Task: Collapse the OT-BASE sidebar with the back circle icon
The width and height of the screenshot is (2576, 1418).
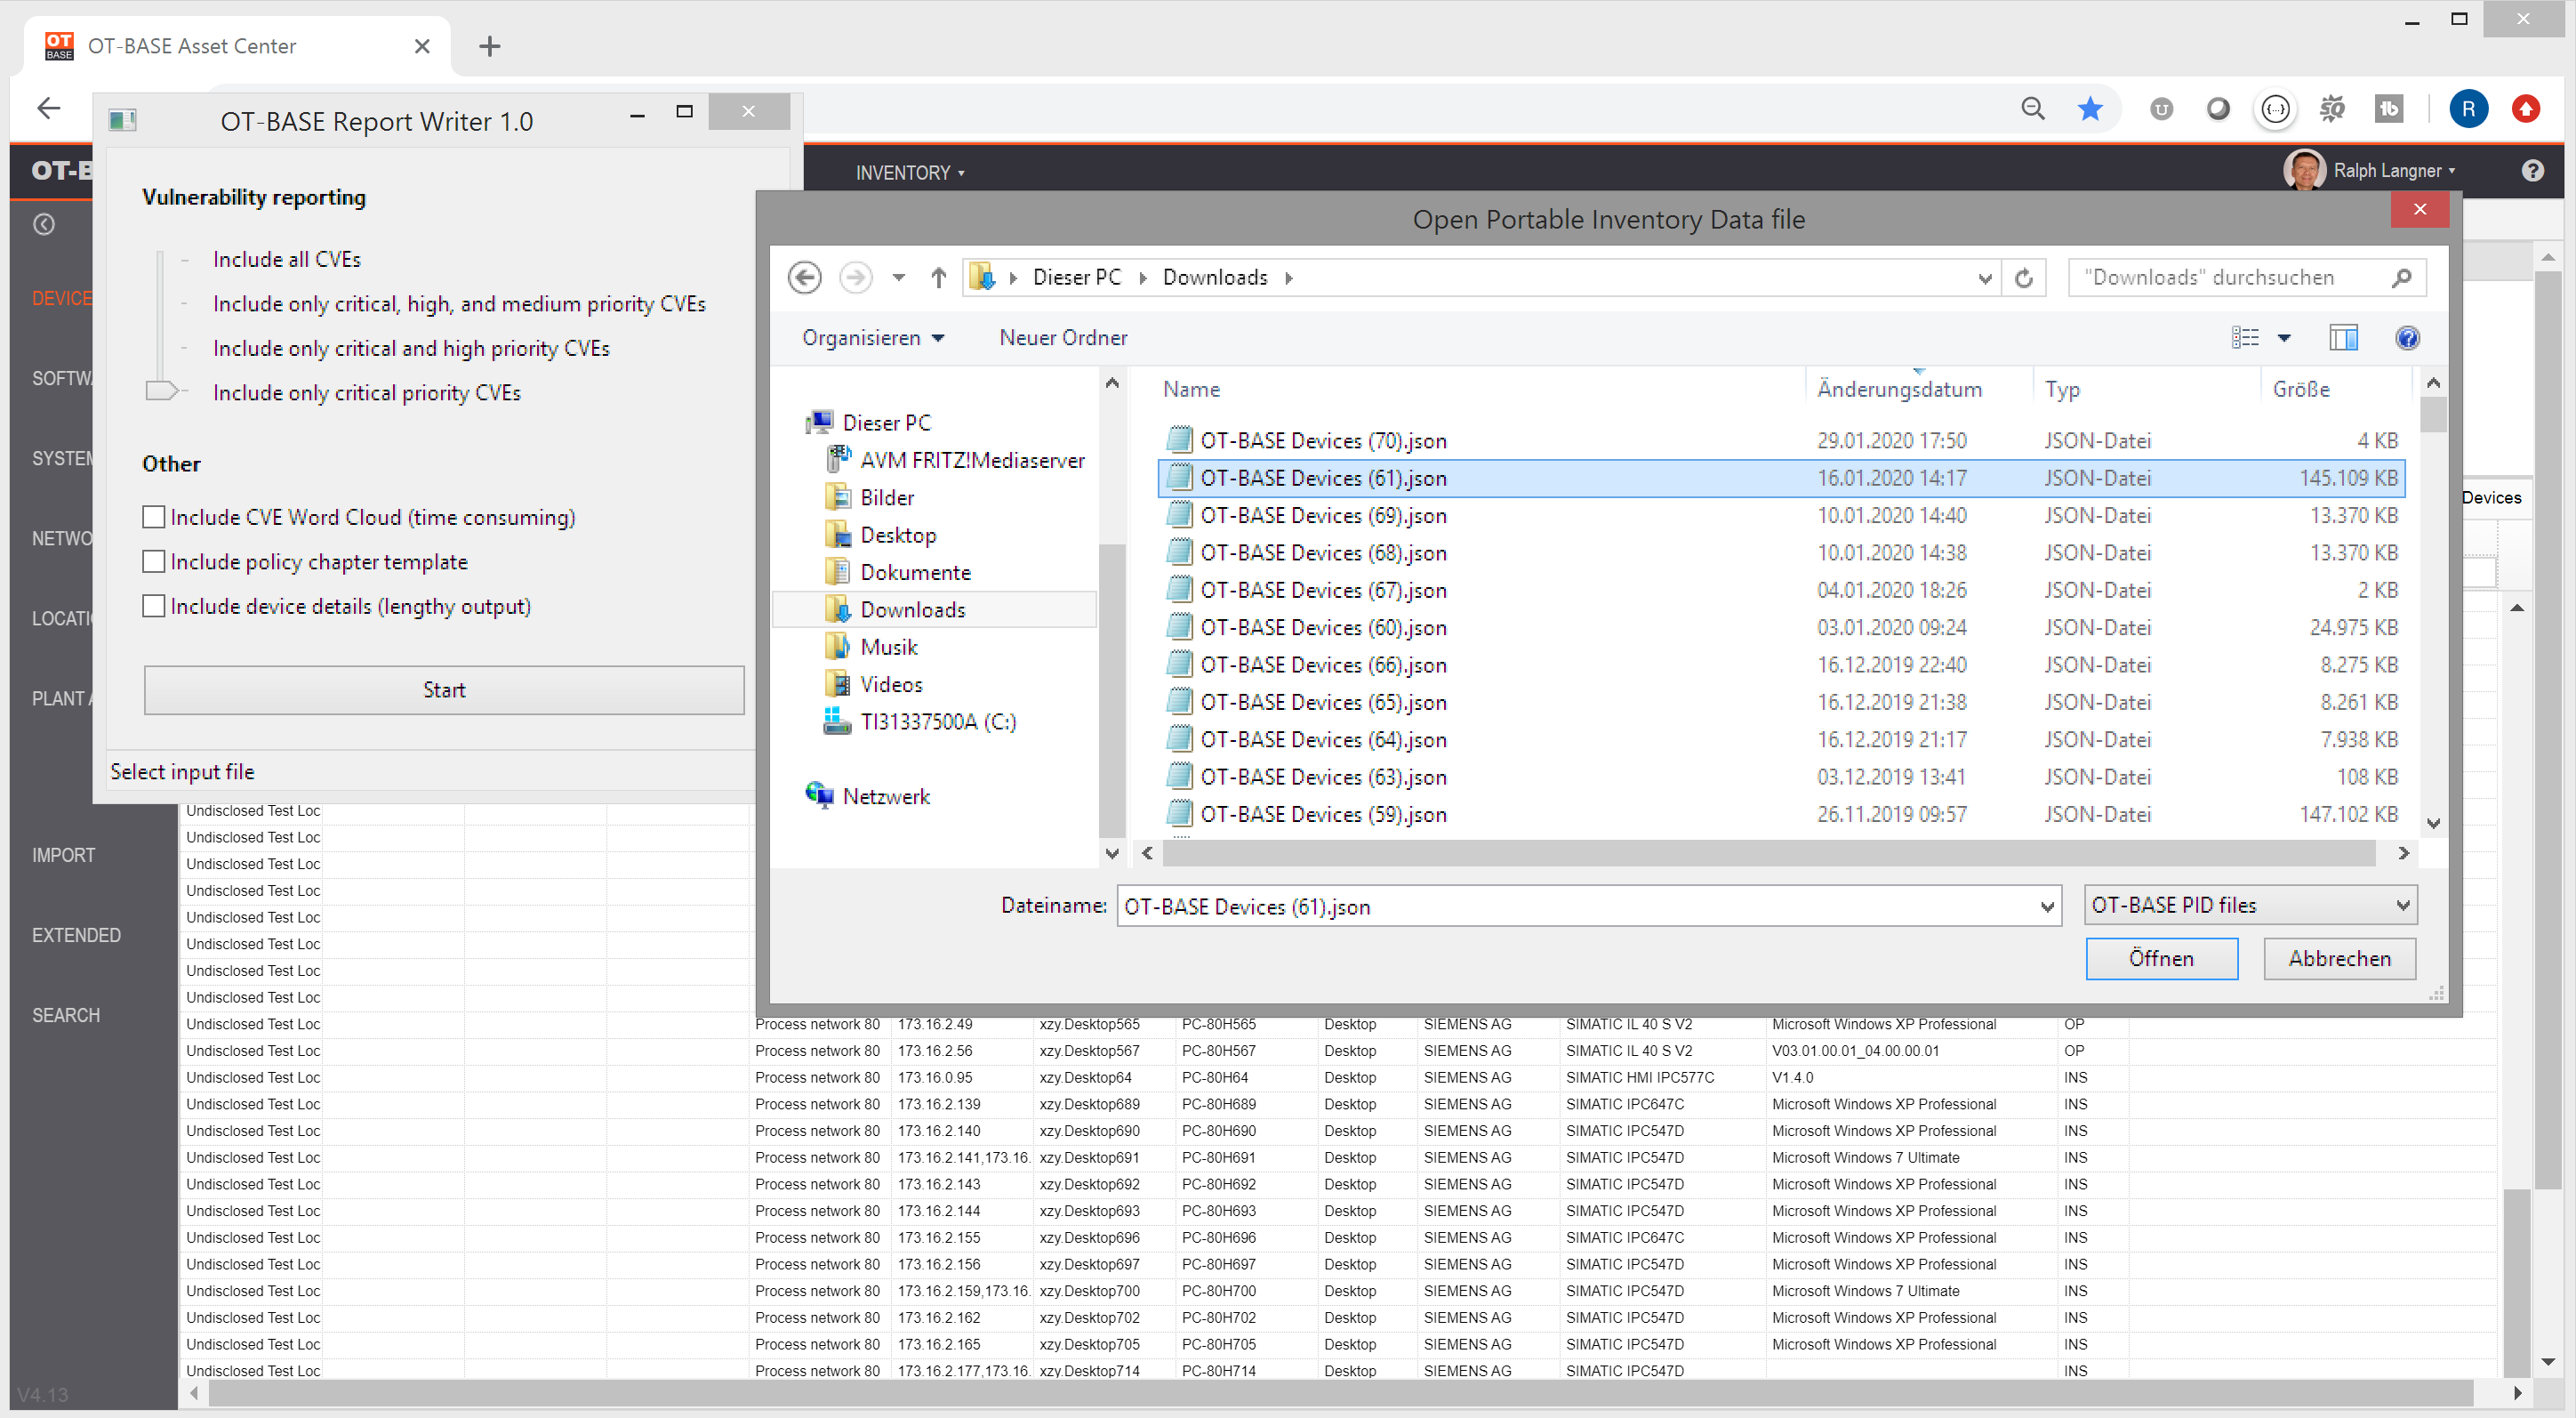Action: pyautogui.click(x=44, y=224)
